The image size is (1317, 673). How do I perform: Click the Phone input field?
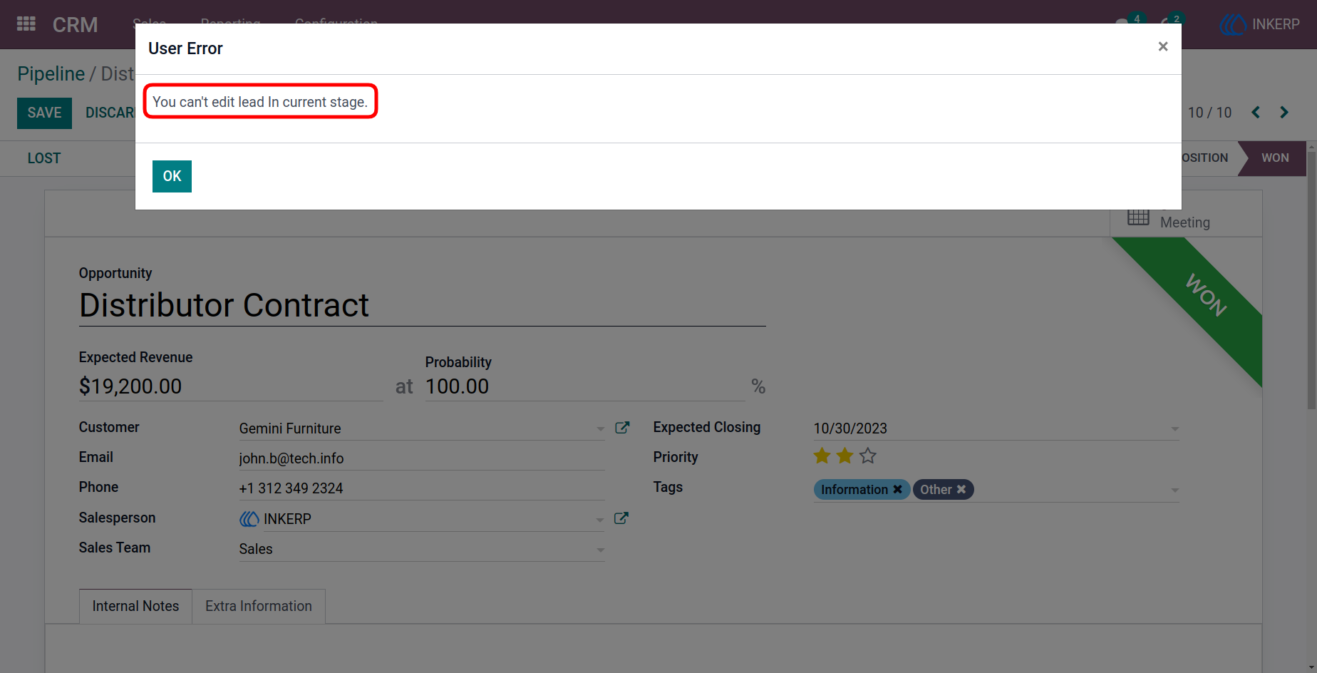coord(422,488)
